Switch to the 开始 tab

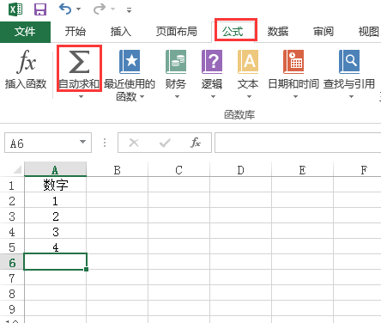pyautogui.click(x=76, y=32)
